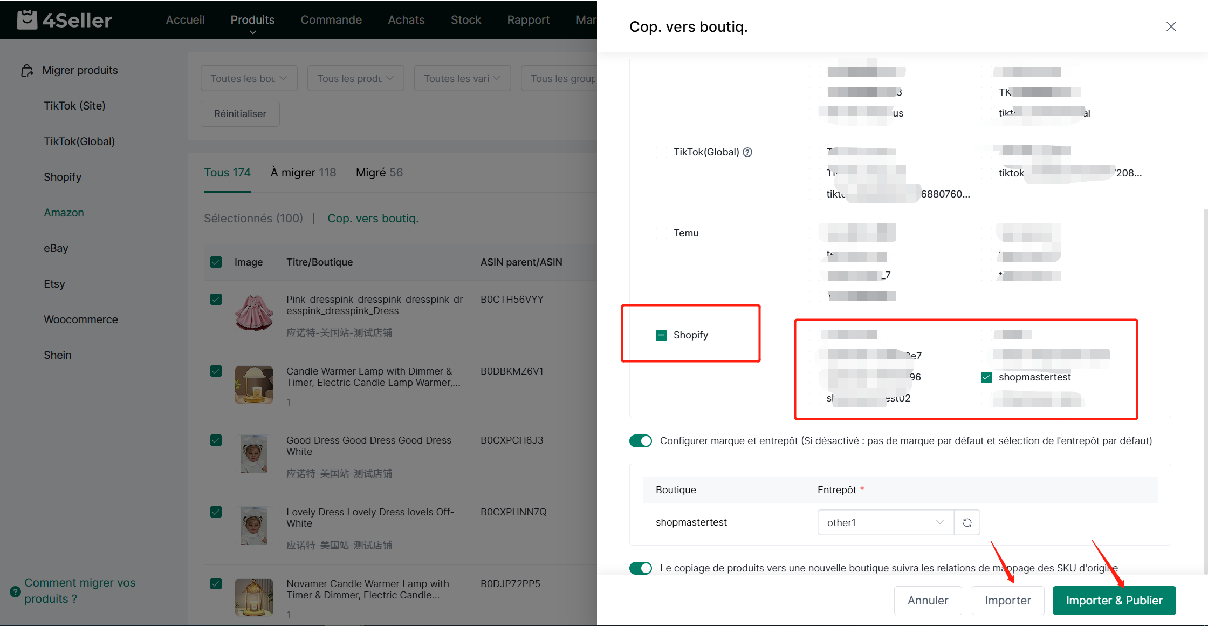Image resolution: width=1208 pixels, height=626 pixels.
Task: Toggle the select-all checkbox in table header
Action: (216, 262)
